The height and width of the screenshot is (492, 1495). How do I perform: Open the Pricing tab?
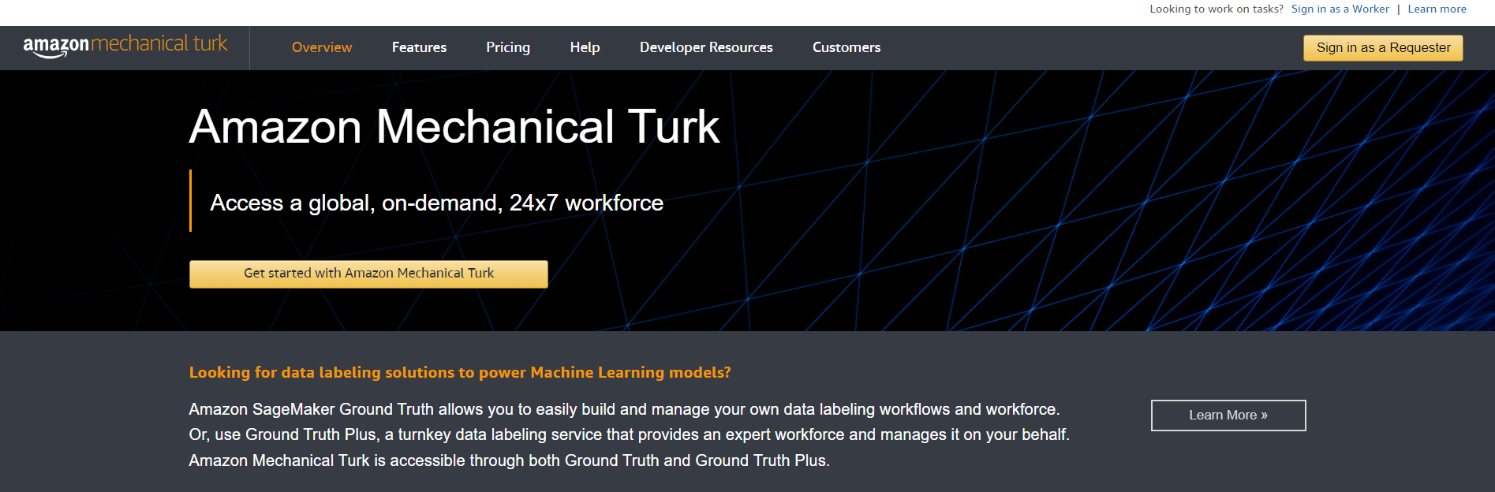click(x=508, y=47)
